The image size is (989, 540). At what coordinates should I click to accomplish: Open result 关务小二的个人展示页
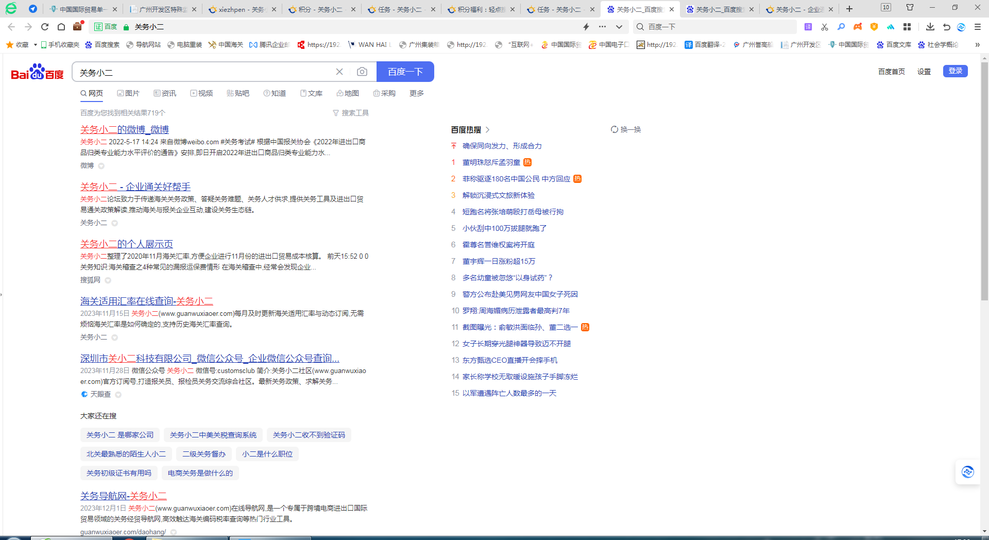[127, 244]
